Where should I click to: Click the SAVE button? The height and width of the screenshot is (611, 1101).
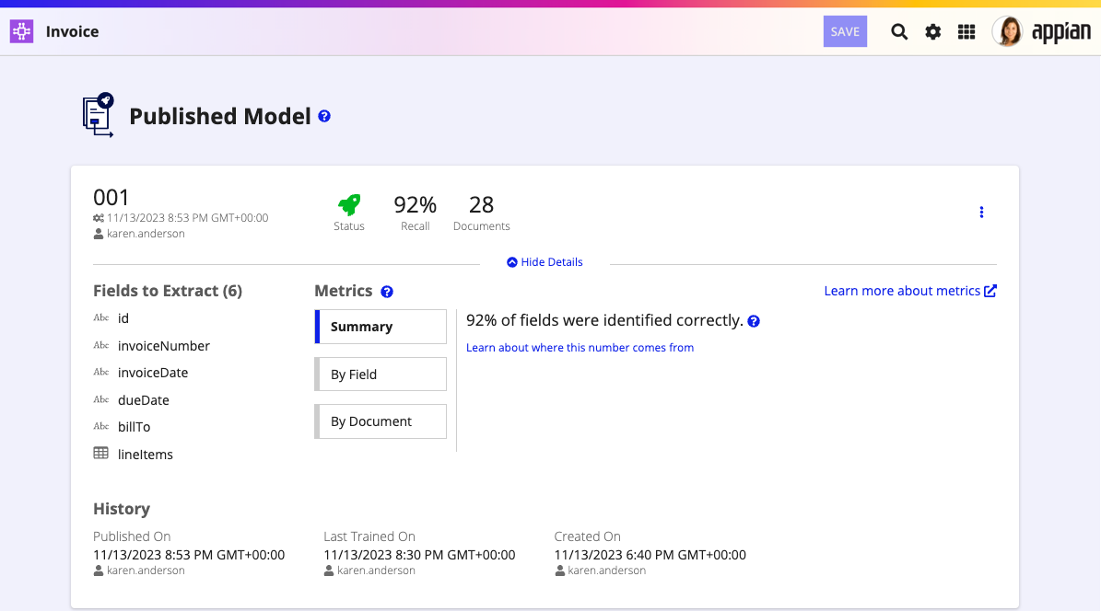(845, 31)
